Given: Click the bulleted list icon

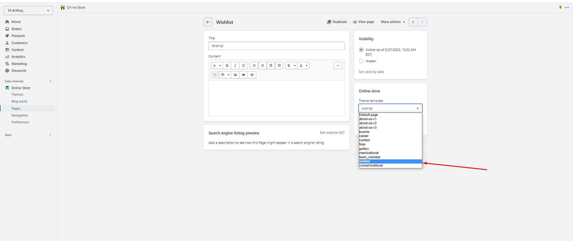Looking at the screenshot, I should pyautogui.click(x=254, y=66).
